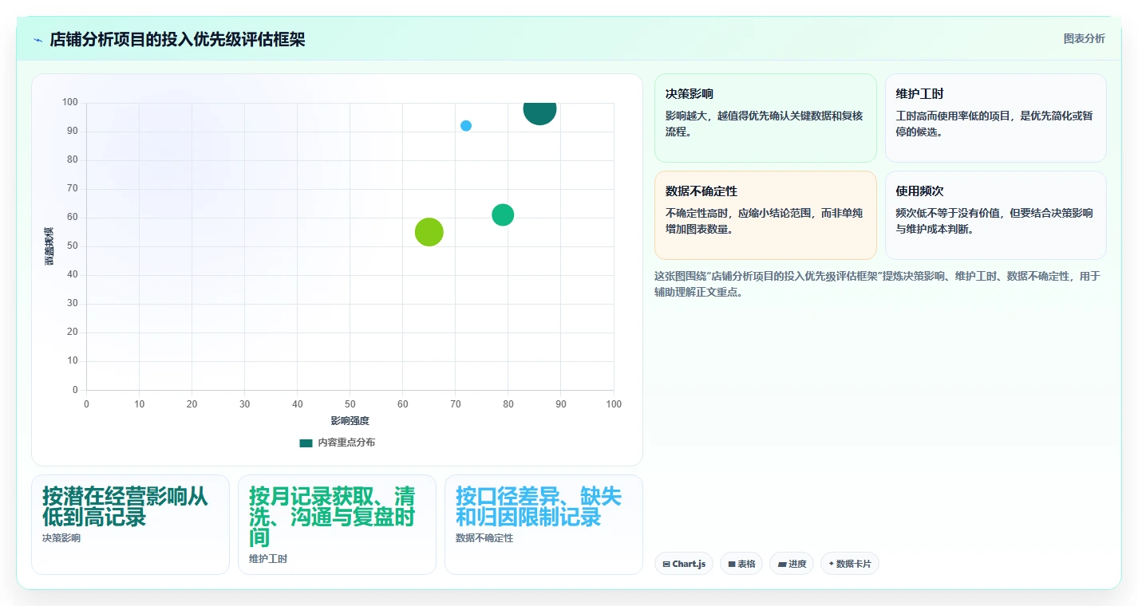
Task: Click the 图表分析 label in the header
Action: 1084,38
